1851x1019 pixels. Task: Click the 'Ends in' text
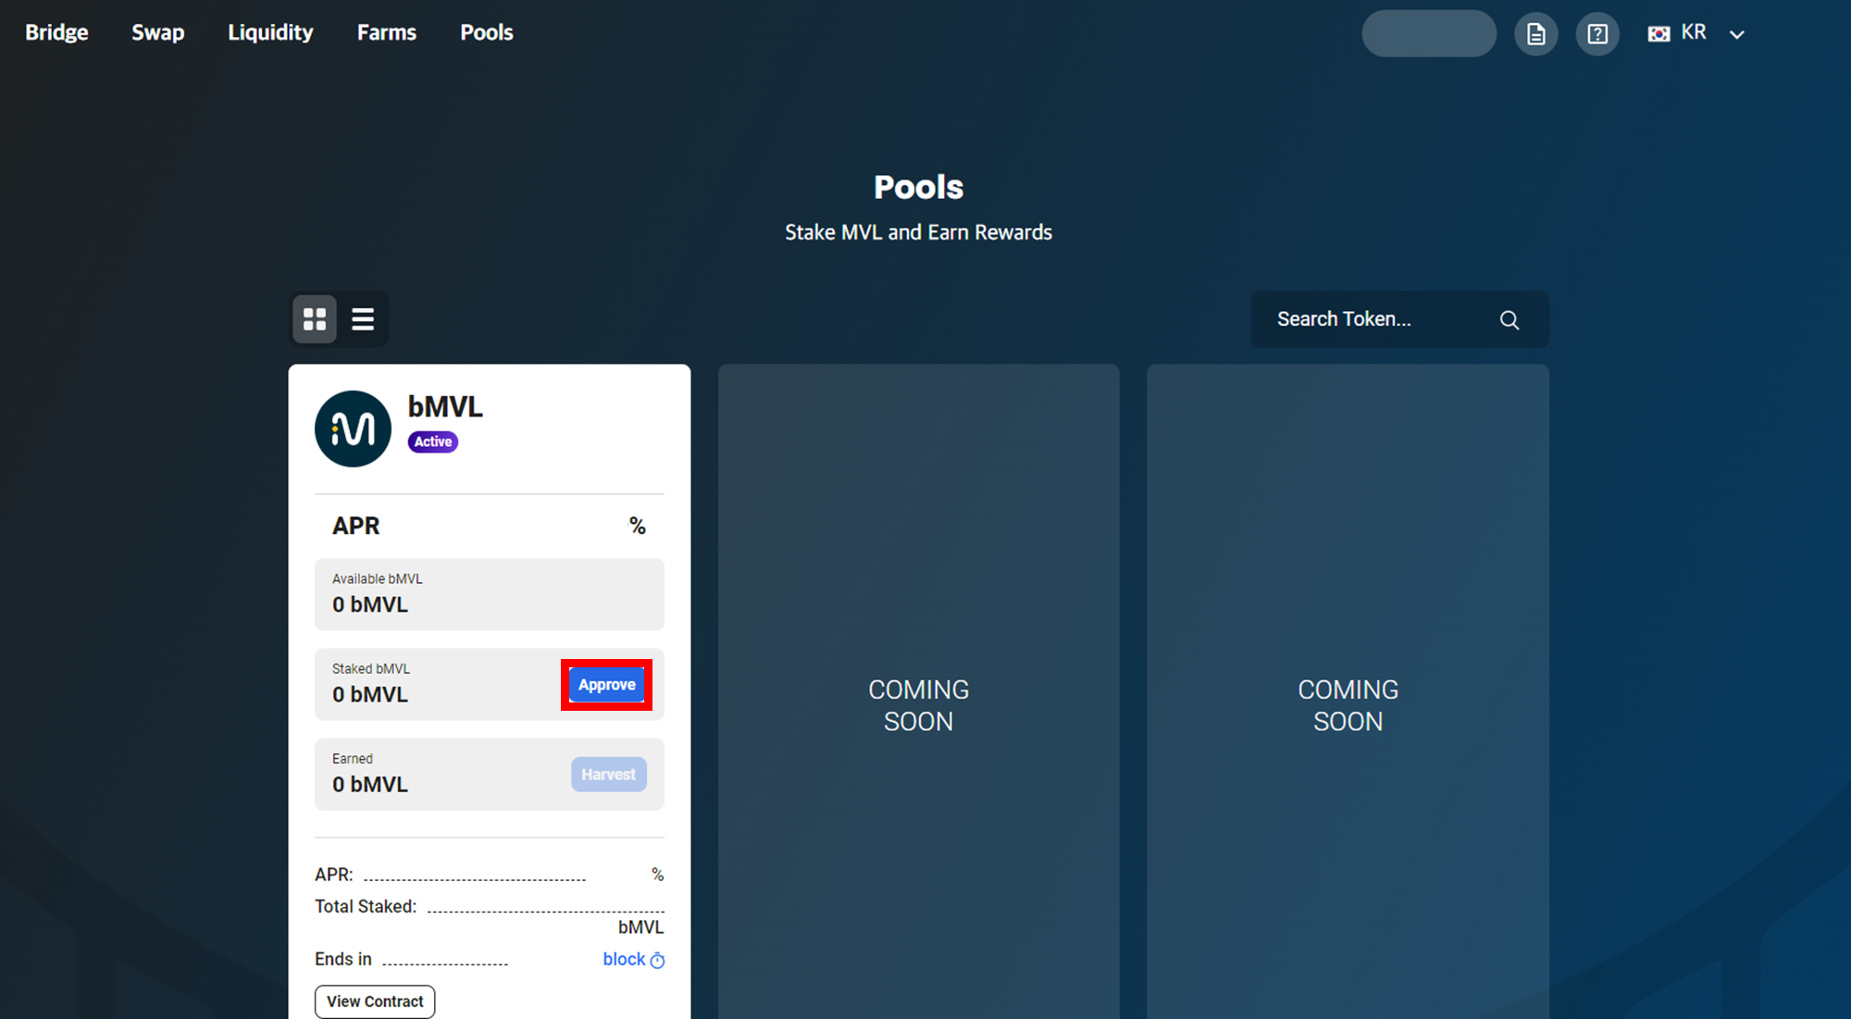click(x=343, y=959)
